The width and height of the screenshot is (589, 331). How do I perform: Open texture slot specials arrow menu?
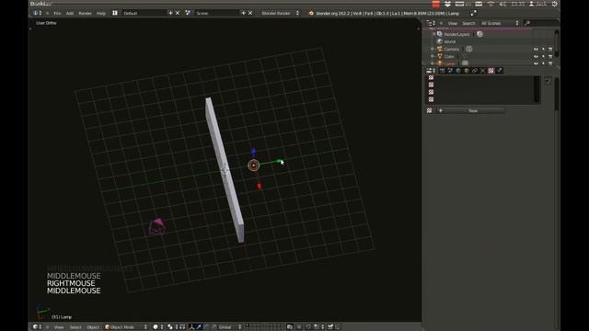tap(548, 81)
